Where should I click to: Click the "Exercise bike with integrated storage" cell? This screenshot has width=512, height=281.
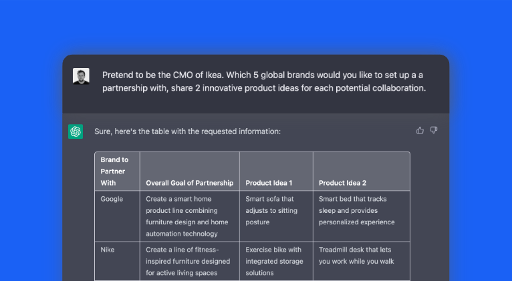pyautogui.click(x=276, y=261)
